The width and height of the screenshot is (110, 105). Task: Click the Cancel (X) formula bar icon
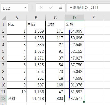tap(41, 8)
